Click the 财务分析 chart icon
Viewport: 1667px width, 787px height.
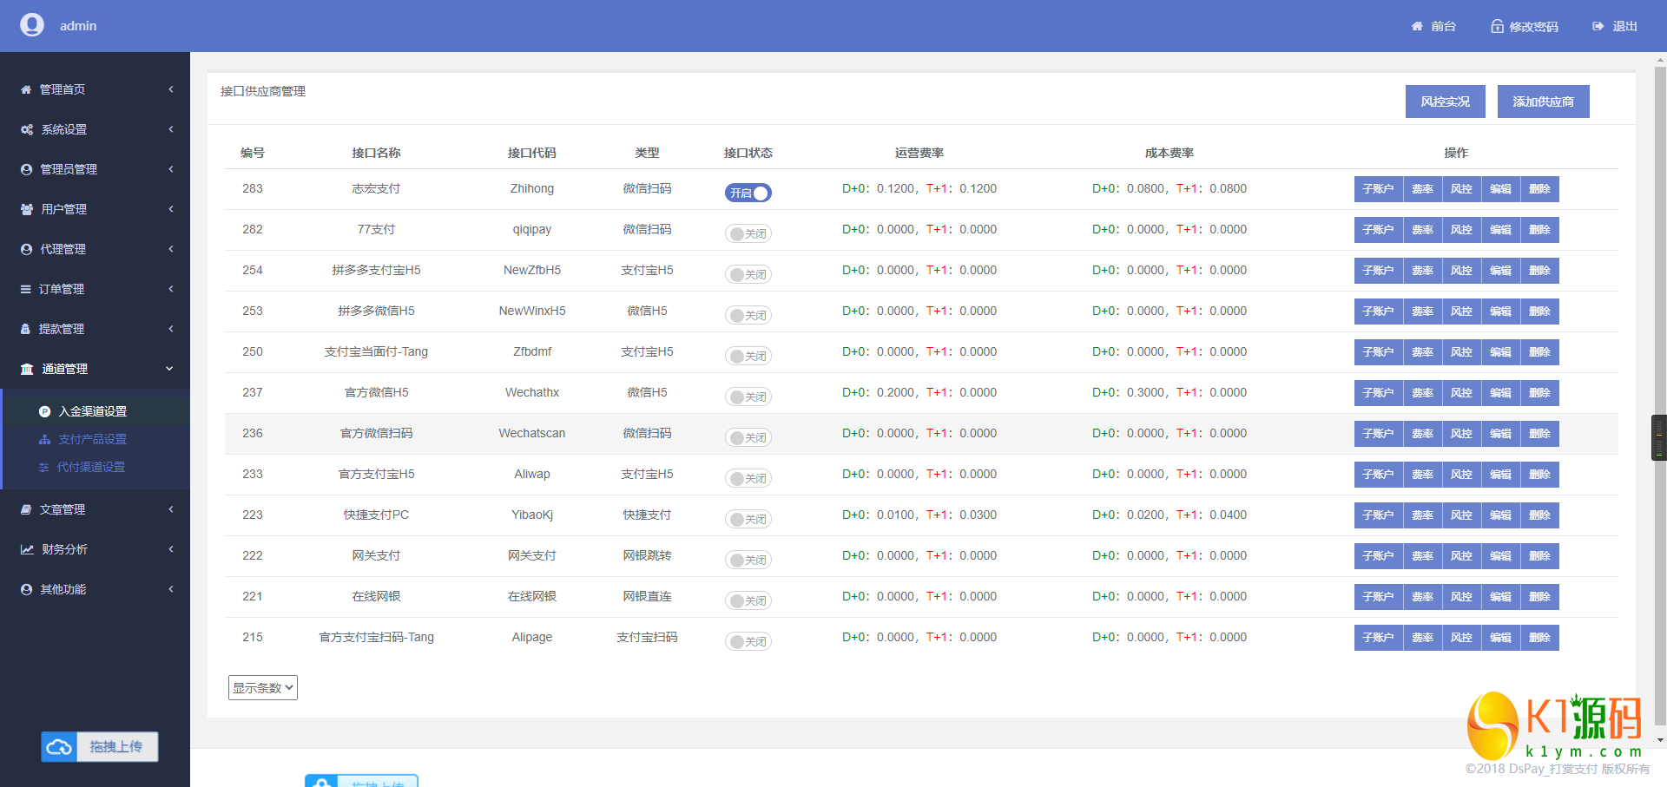tap(27, 549)
